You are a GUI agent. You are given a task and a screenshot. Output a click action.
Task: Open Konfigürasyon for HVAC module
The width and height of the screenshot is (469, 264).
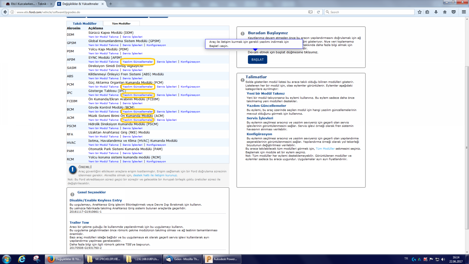click(156, 145)
